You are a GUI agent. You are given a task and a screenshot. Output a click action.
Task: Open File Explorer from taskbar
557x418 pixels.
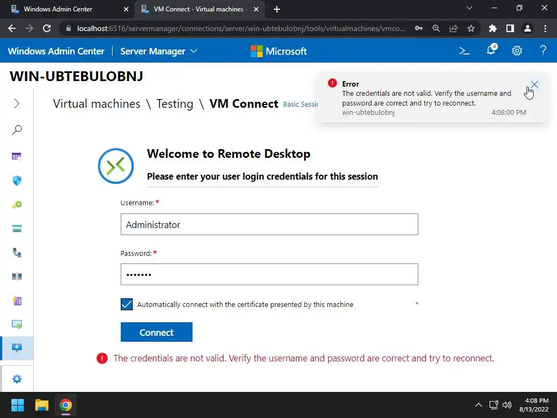click(41, 405)
